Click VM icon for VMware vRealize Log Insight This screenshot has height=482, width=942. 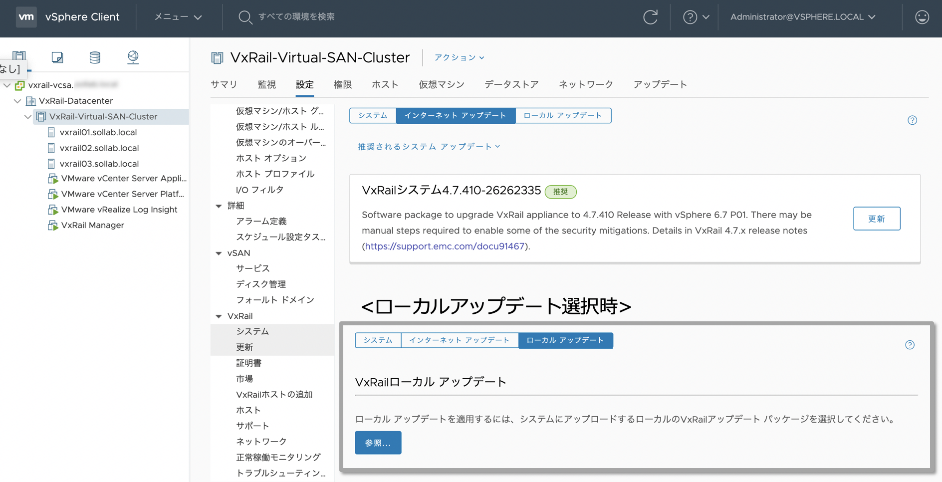(53, 210)
